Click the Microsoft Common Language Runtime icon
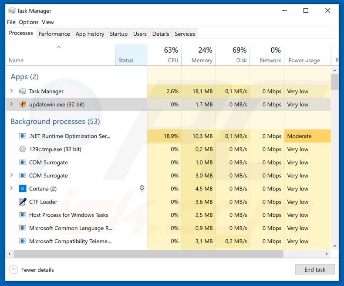Viewport: 344px width, 286px height. tap(22, 228)
